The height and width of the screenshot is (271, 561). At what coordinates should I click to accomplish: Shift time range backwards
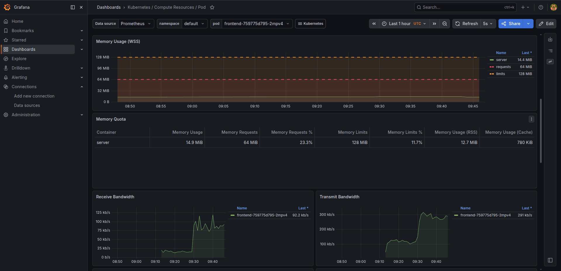[374, 24]
